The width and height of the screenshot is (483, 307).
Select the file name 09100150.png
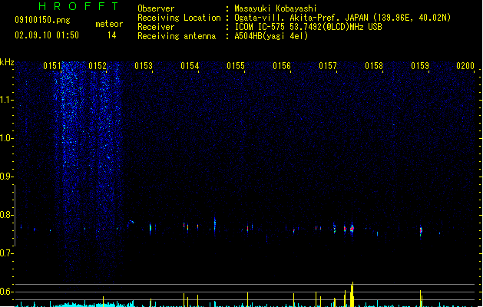[42, 20]
